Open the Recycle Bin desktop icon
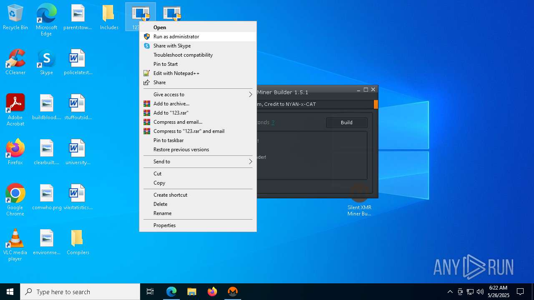Viewport: 534px width, 300px height. point(15,17)
